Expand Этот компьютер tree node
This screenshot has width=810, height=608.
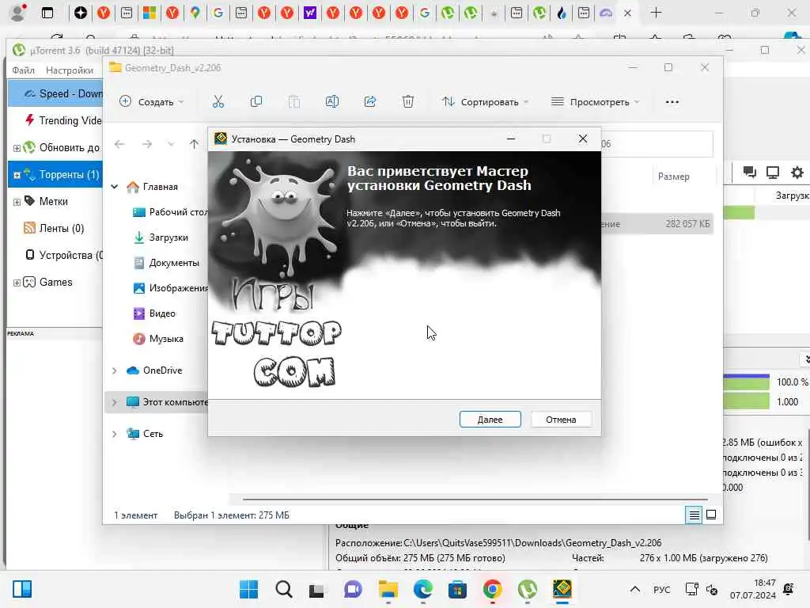click(115, 401)
